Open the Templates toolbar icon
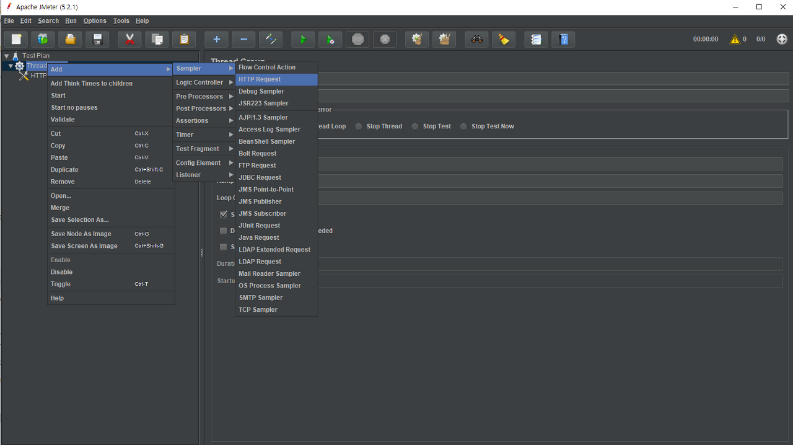793x445 pixels. [43, 40]
